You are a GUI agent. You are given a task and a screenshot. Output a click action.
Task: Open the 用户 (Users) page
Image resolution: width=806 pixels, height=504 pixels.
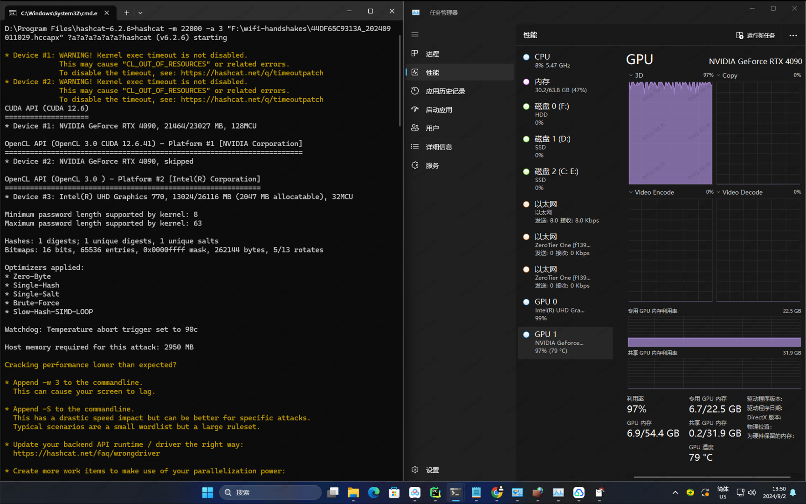(460, 128)
